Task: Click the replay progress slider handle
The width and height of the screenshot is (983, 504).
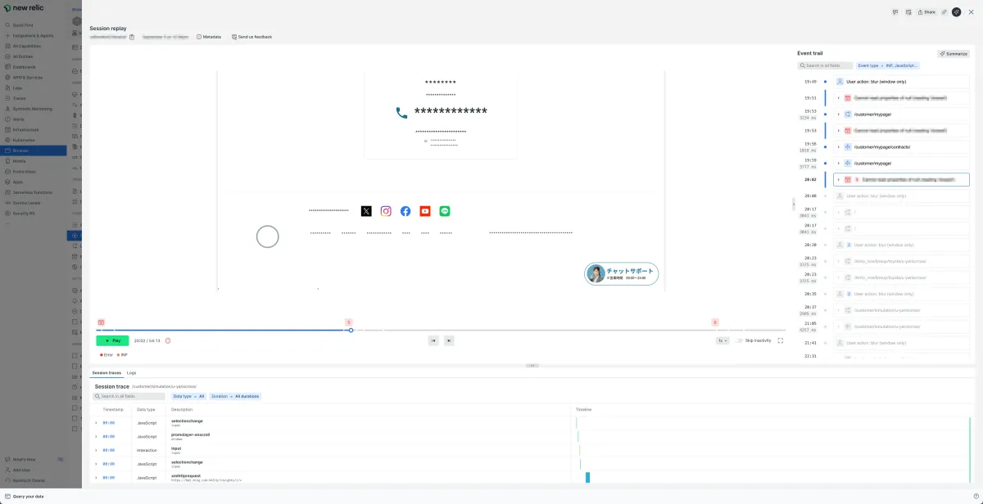Action: (x=351, y=330)
